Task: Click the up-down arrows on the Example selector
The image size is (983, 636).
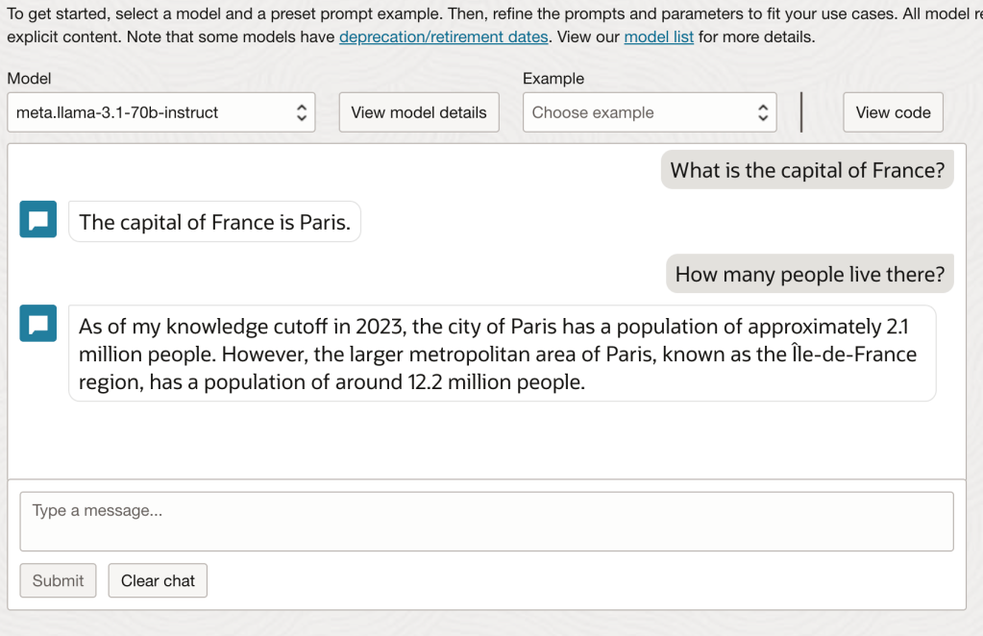Action: 762,112
